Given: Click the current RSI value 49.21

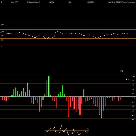Looking at the screenshot, I should [125, 33].
